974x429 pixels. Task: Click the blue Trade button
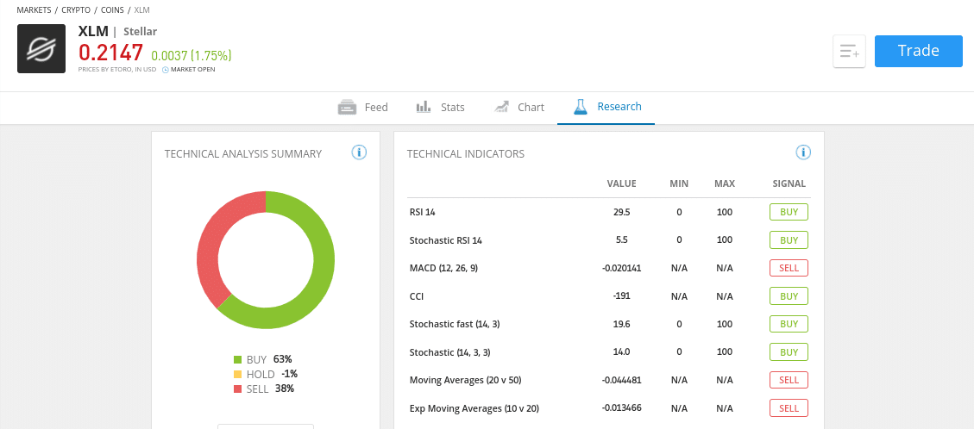click(x=919, y=51)
